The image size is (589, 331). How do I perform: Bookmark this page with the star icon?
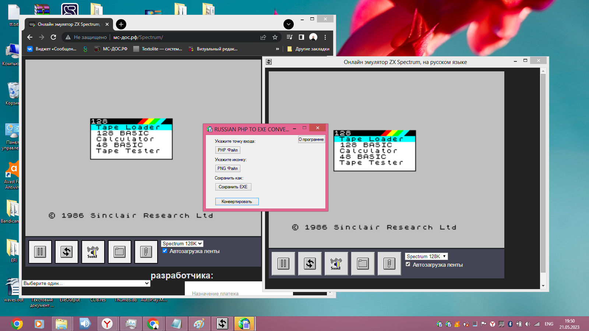point(275,37)
